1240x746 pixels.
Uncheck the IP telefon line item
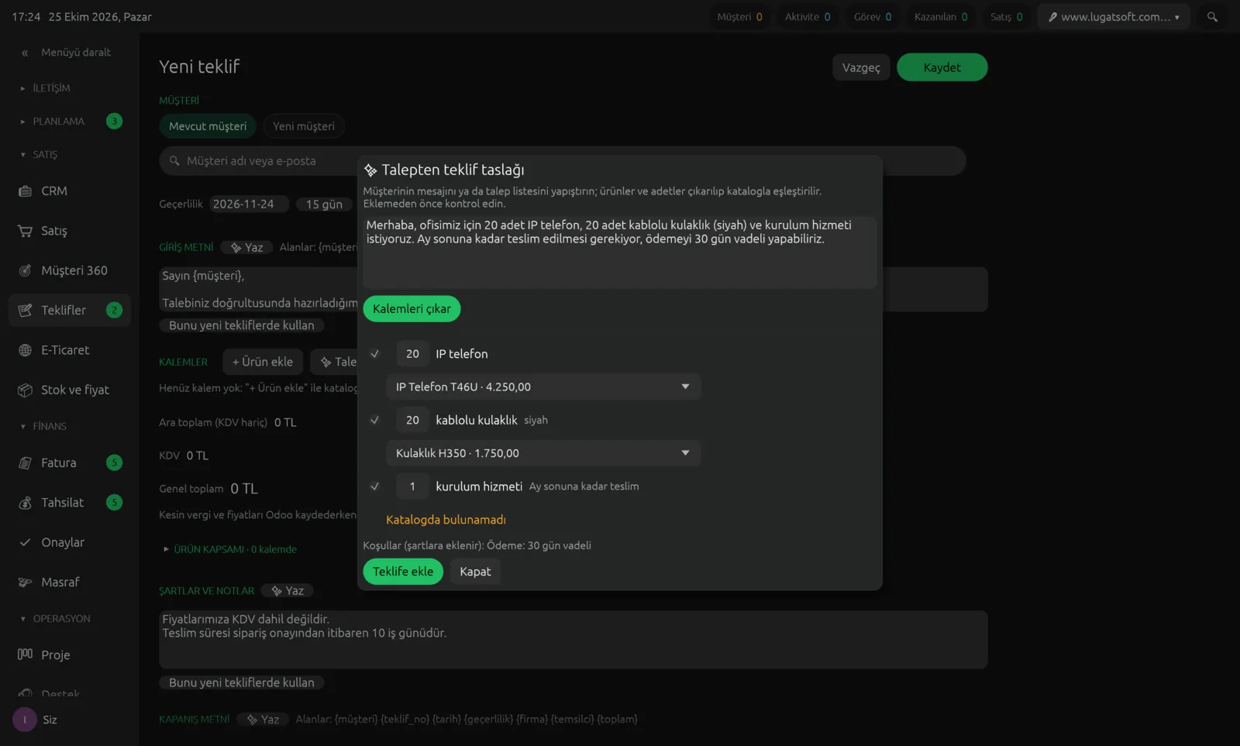pyautogui.click(x=374, y=354)
